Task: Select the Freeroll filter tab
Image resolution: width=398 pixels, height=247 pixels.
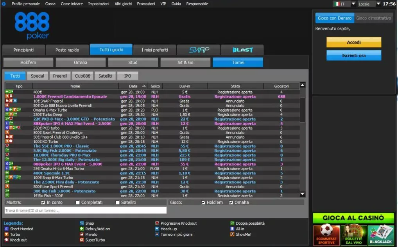Action: click(x=60, y=76)
